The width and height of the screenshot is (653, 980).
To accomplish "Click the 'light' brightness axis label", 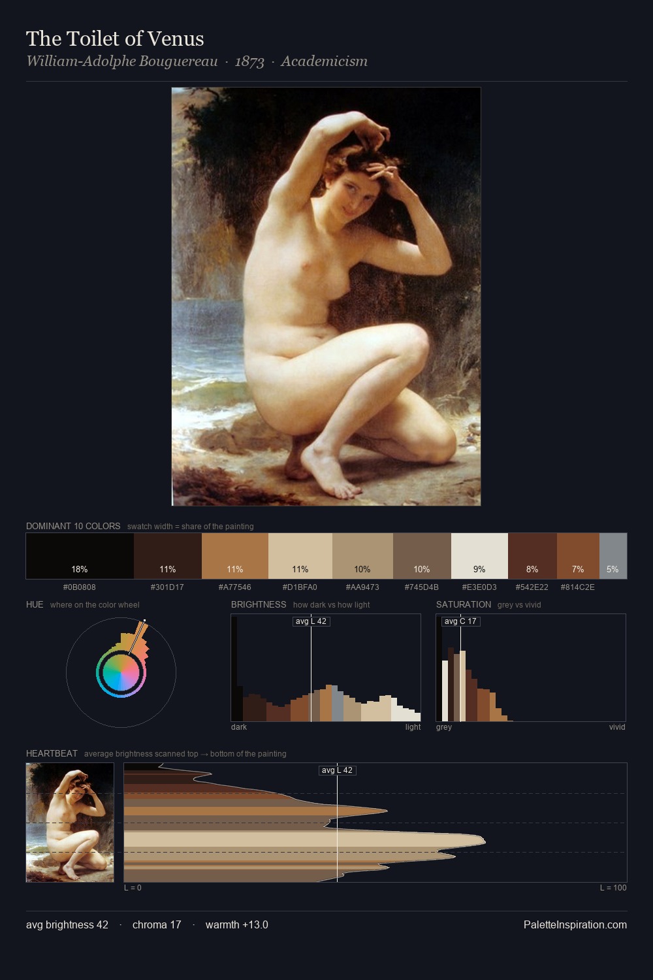I will pyautogui.click(x=413, y=727).
